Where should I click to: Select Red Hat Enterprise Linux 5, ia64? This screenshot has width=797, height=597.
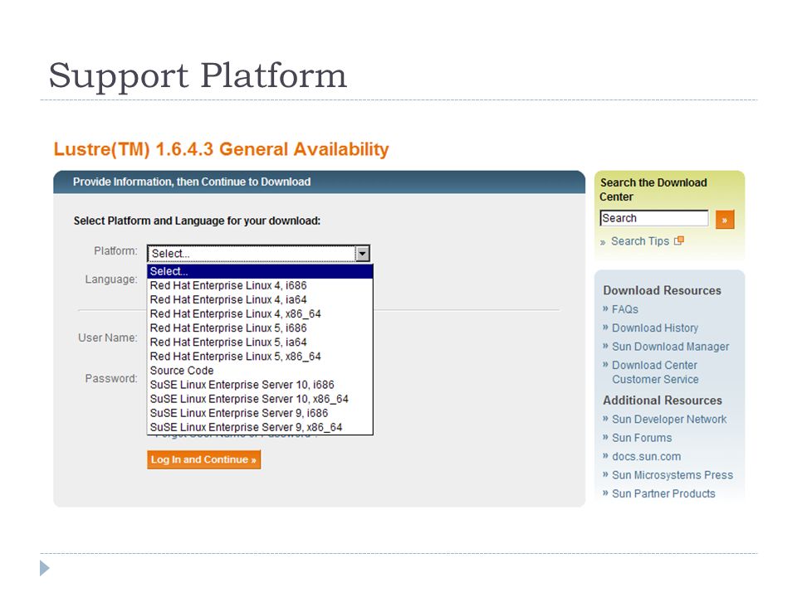pyautogui.click(x=260, y=342)
